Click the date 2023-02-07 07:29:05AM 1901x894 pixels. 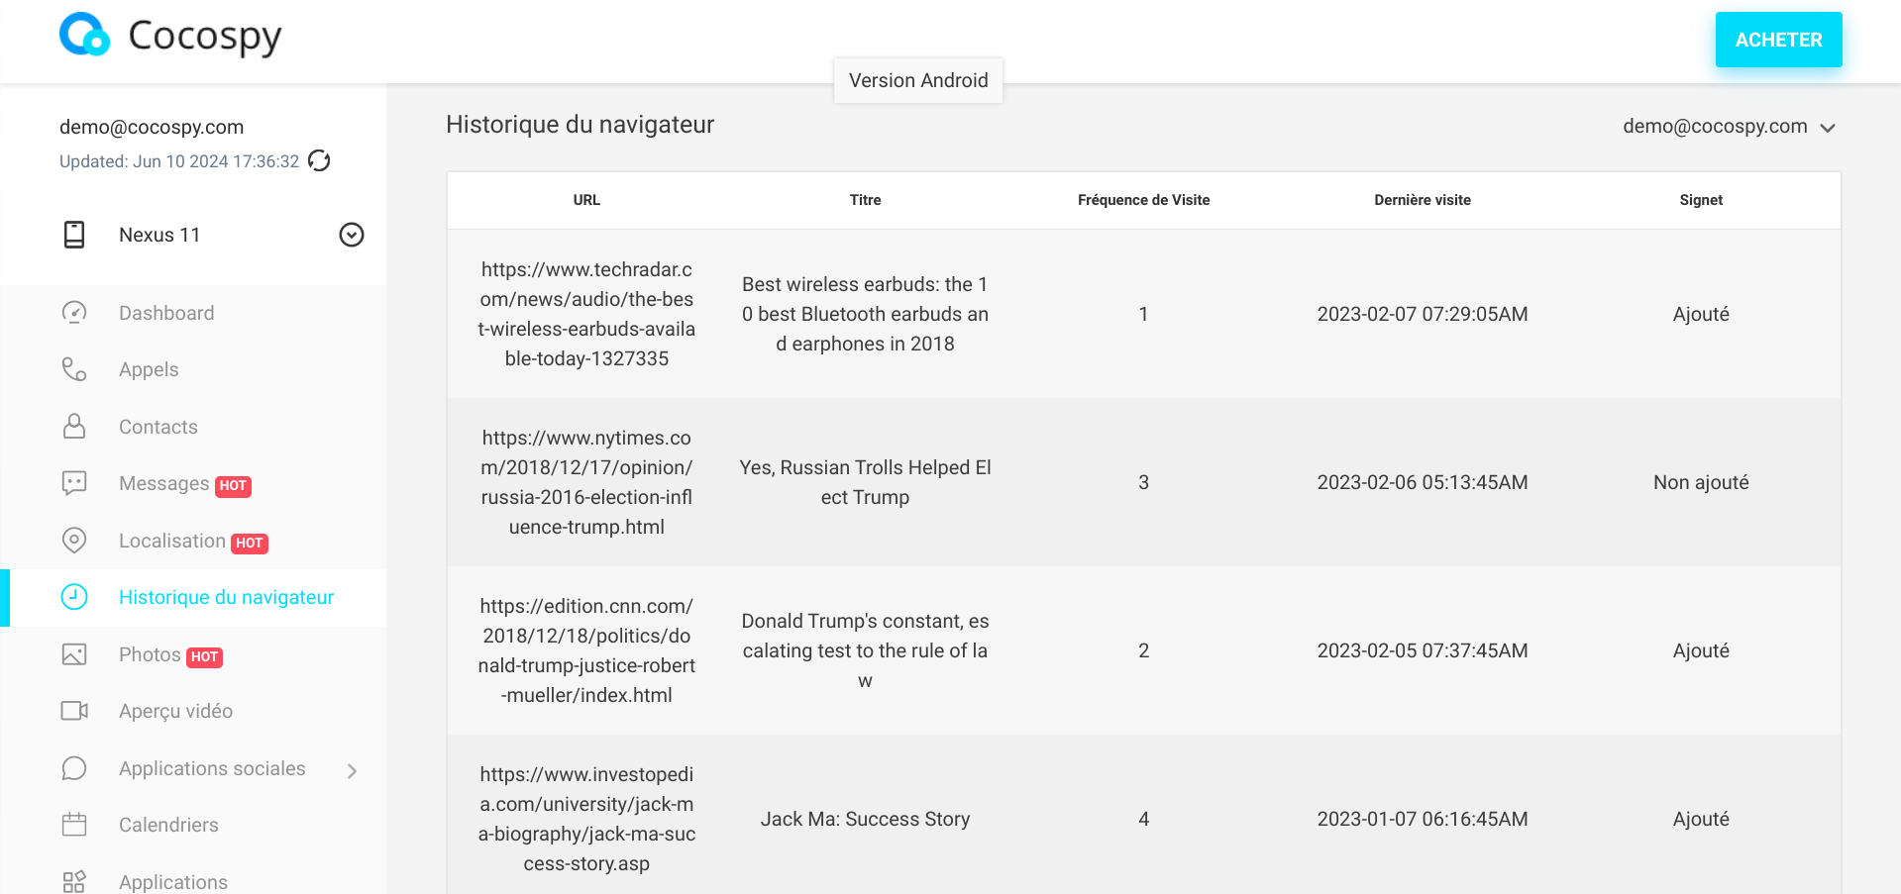[1423, 314]
